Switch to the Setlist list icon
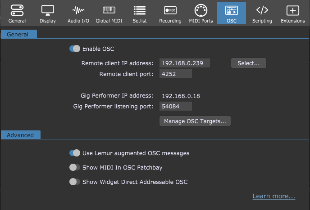The image size is (310, 210). pyautogui.click(x=140, y=10)
